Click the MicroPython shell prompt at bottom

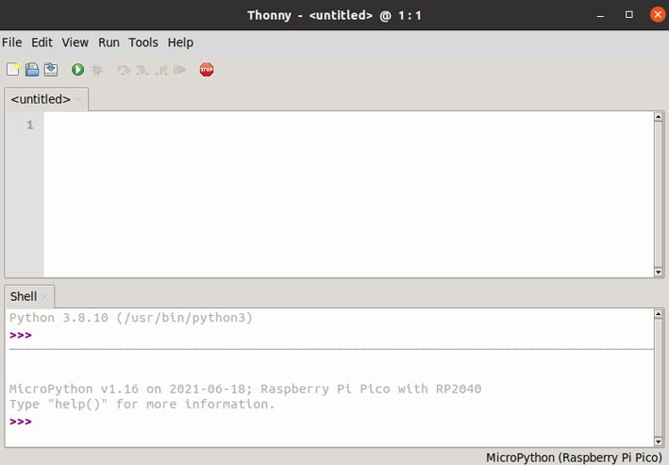pos(21,421)
